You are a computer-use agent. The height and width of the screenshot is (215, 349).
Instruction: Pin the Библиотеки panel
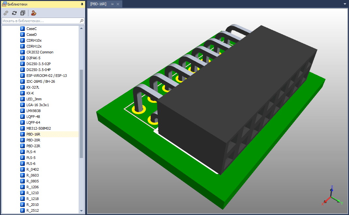[82, 4]
